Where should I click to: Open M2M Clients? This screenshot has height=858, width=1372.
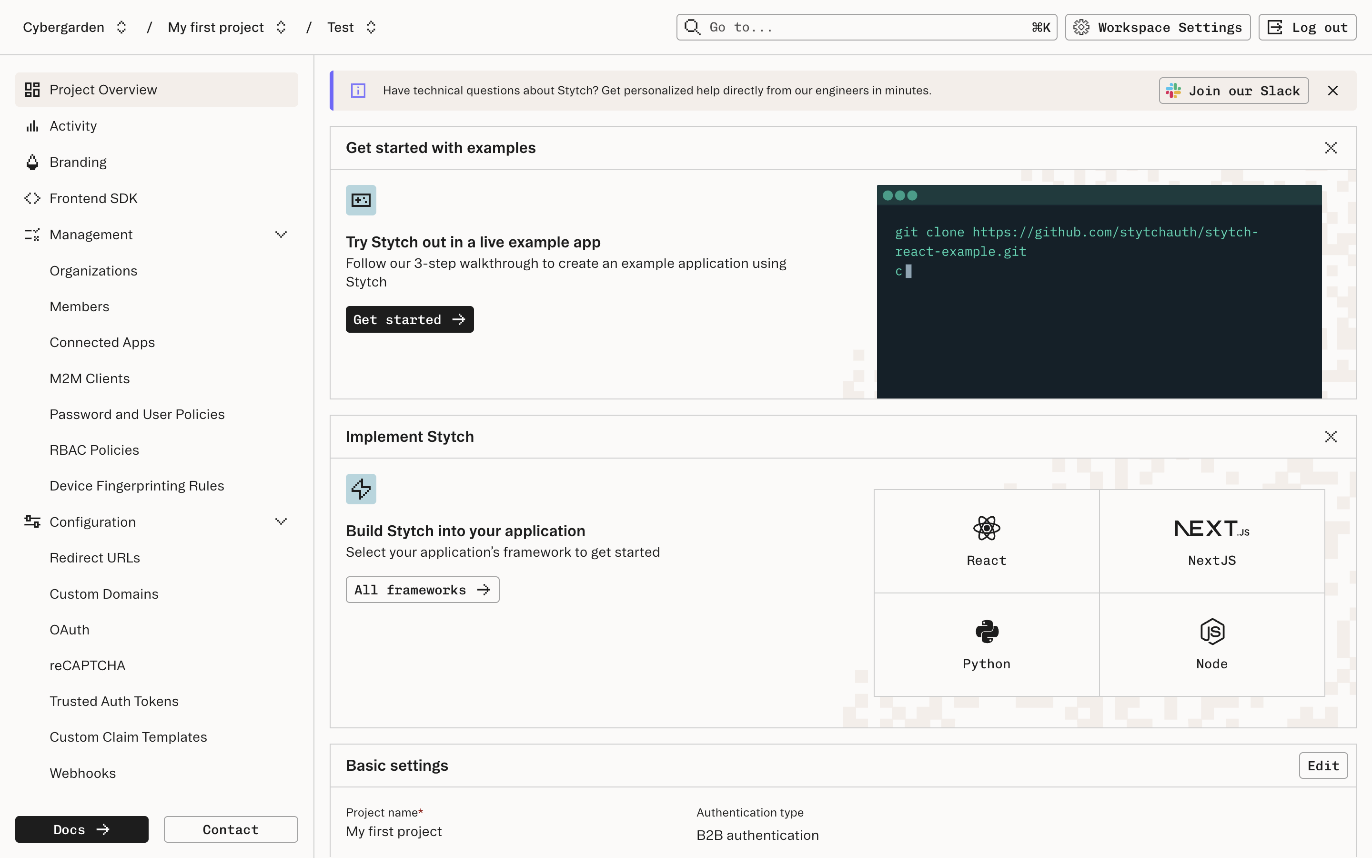point(90,378)
